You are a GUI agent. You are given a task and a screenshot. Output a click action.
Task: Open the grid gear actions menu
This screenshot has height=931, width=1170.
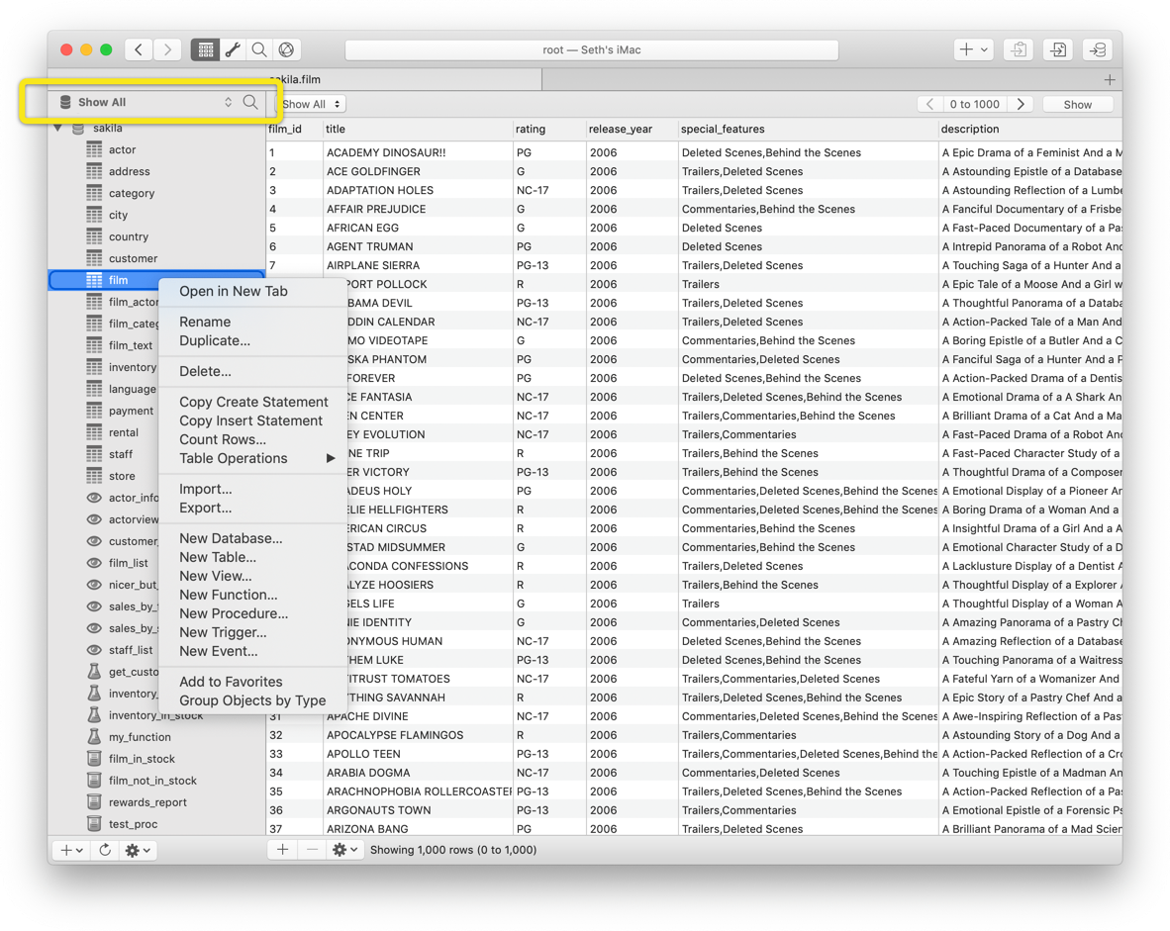[x=345, y=850]
